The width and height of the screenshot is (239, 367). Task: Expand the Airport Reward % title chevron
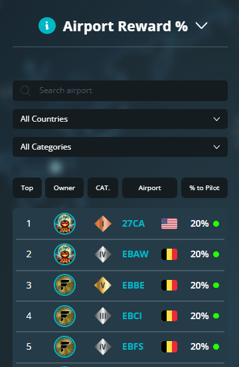[201, 25]
